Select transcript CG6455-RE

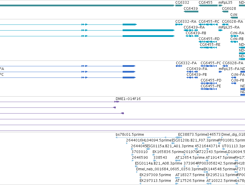[210, 45]
